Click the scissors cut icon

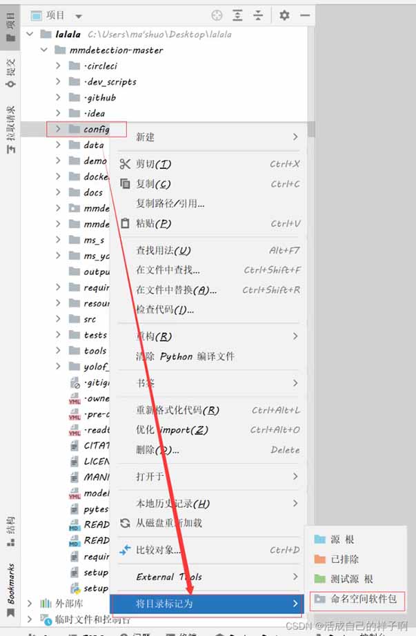125,164
